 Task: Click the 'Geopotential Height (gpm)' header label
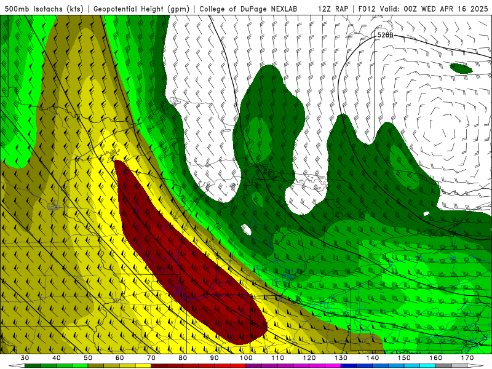tap(141, 9)
